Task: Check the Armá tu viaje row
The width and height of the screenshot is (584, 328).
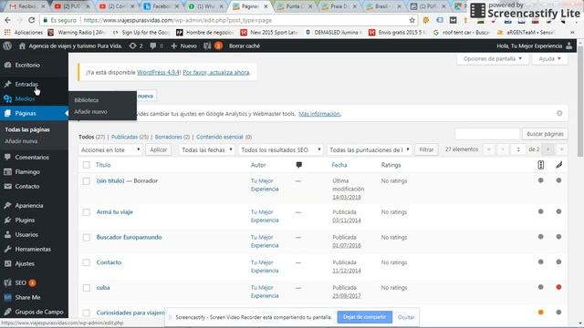Action: pos(87,212)
